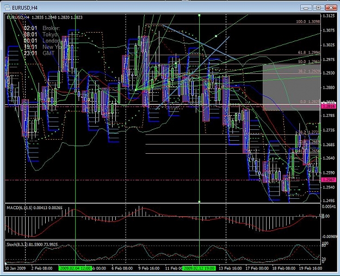Click the 1.2880 price scale value
This screenshot has width=340, height=276.
click(x=329, y=87)
